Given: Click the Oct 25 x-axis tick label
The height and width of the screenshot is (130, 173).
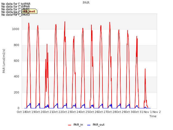Looking at the screenshot, I should 85,112.
